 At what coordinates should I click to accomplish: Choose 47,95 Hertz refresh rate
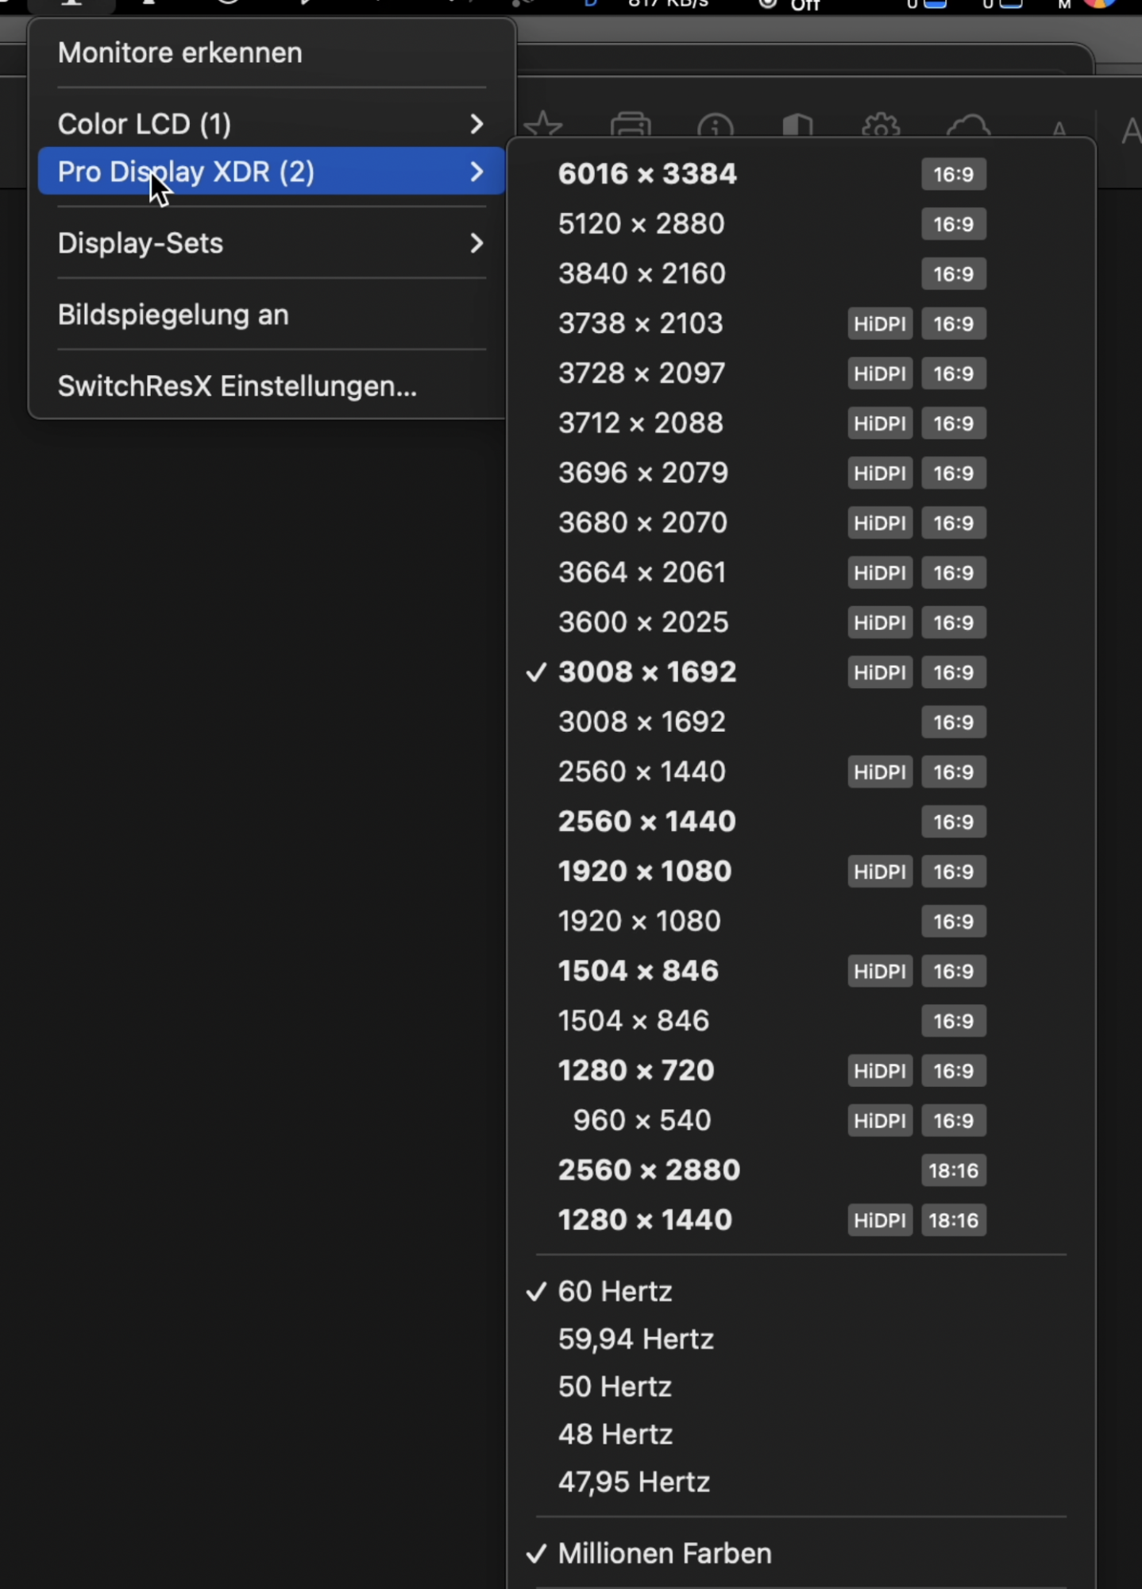801,1483
